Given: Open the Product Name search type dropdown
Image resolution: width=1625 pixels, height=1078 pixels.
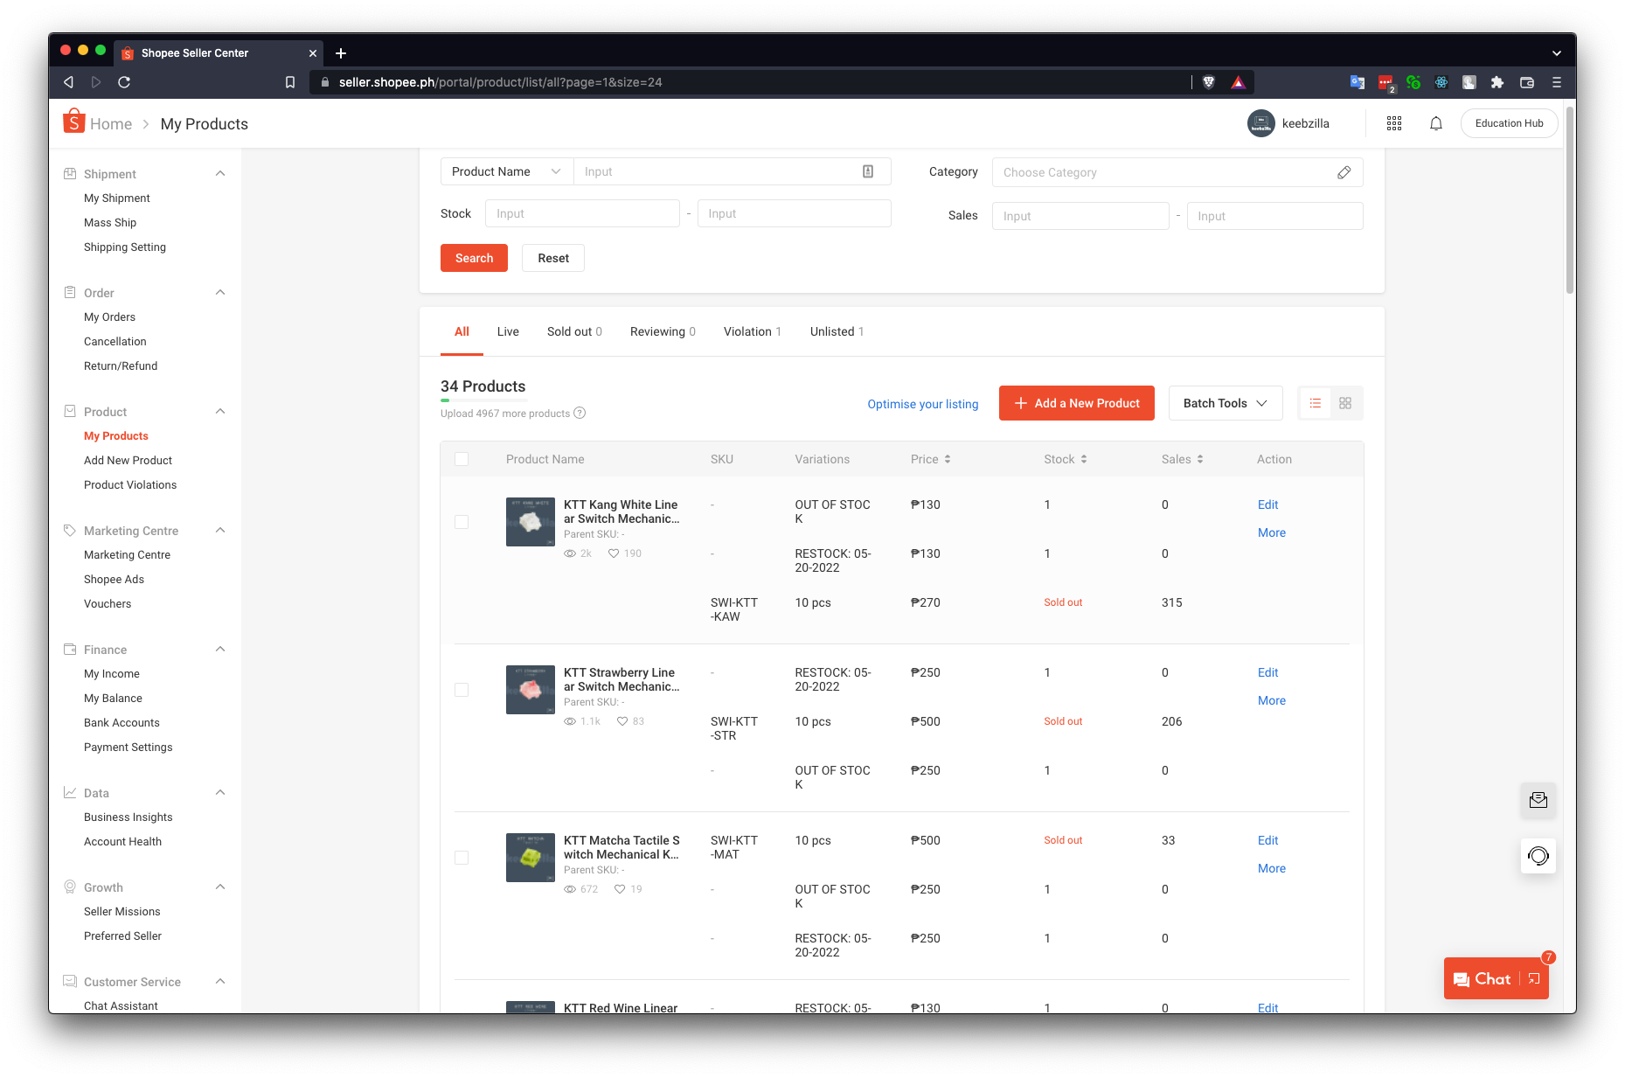Looking at the screenshot, I should 507,171.
